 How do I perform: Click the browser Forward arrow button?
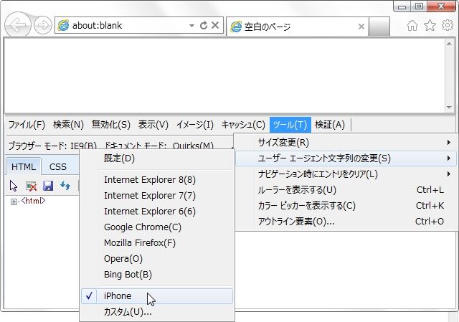[x=43, y=26]
